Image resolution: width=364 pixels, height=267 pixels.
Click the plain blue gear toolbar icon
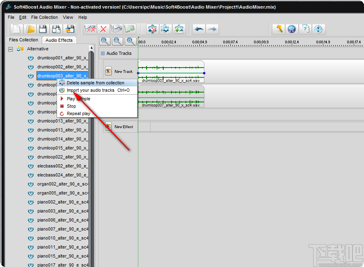(x=165, y=29)
